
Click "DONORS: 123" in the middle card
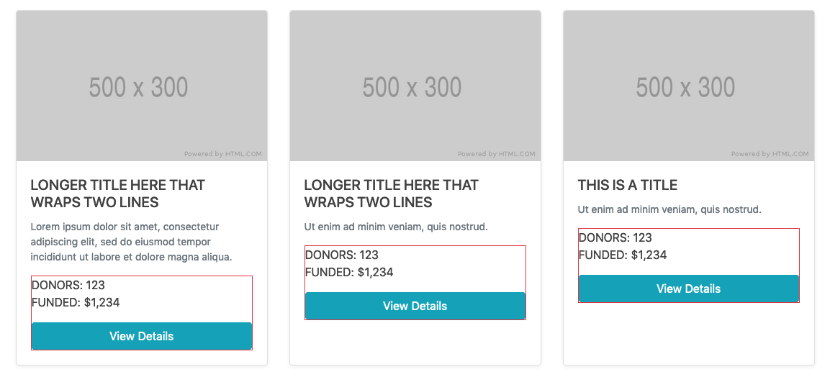tap(342, 255)
